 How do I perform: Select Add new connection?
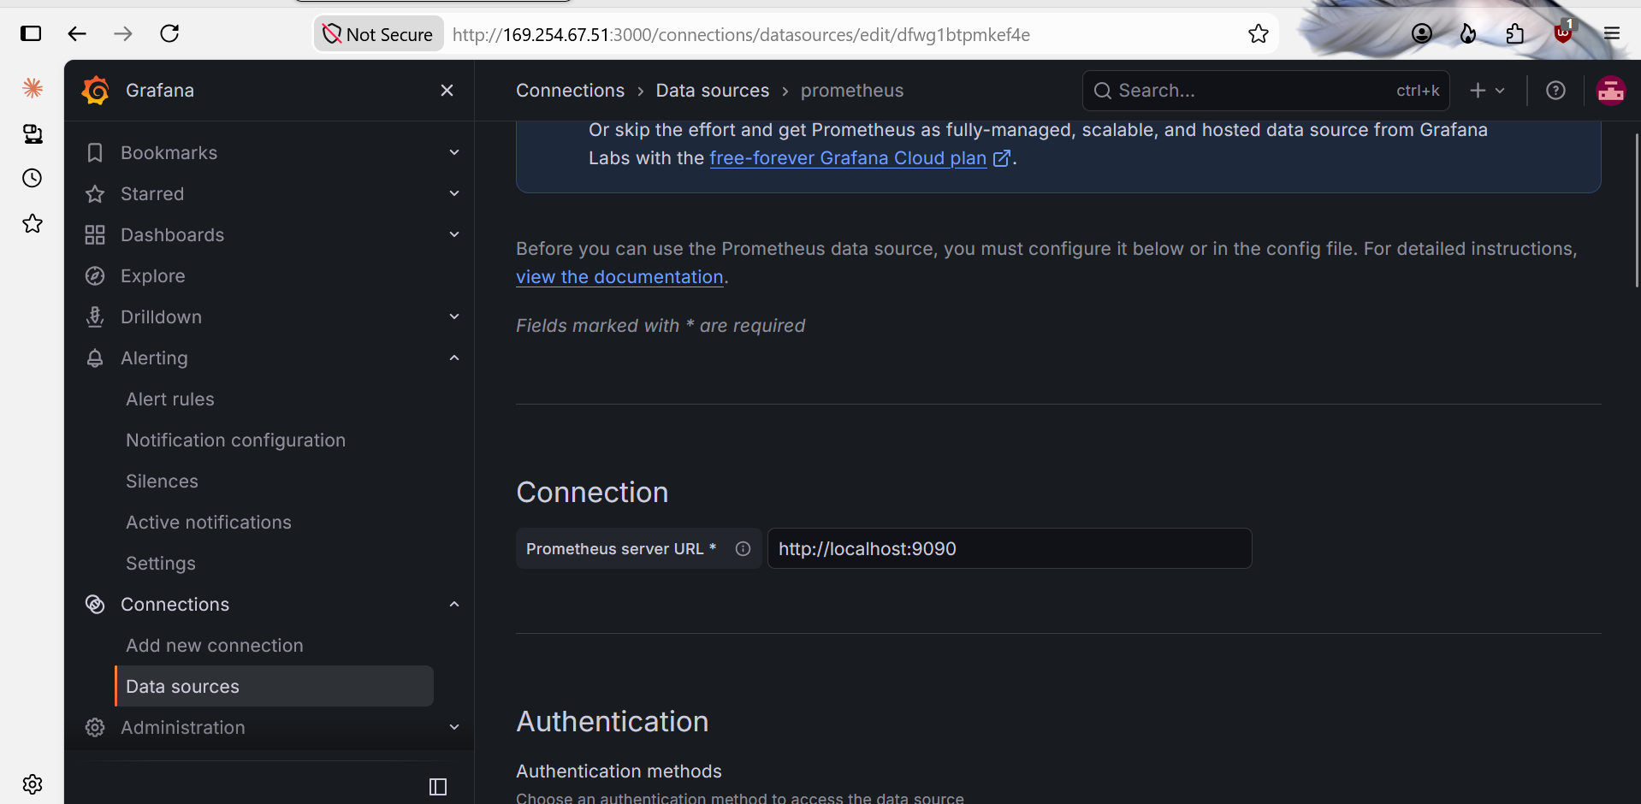[215, 646]
